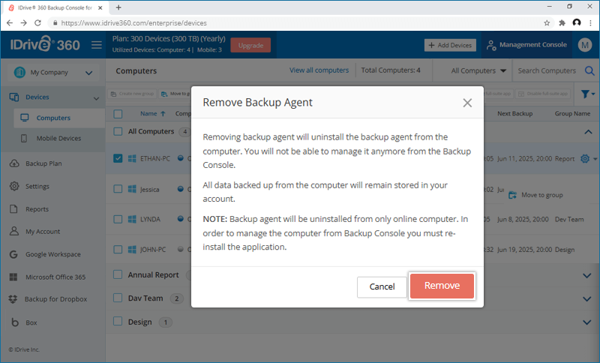The width and height of the screenshot is (600, 363).
Task: Expand the Design group chevron
Action: [x=586, y=322]
